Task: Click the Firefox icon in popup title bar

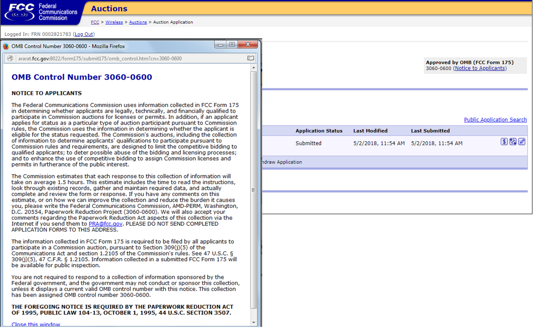Action: pyautogui.click(x=6, y=46)
